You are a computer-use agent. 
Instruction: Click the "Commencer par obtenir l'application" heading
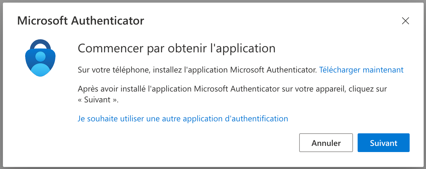[x=176, y=48]
